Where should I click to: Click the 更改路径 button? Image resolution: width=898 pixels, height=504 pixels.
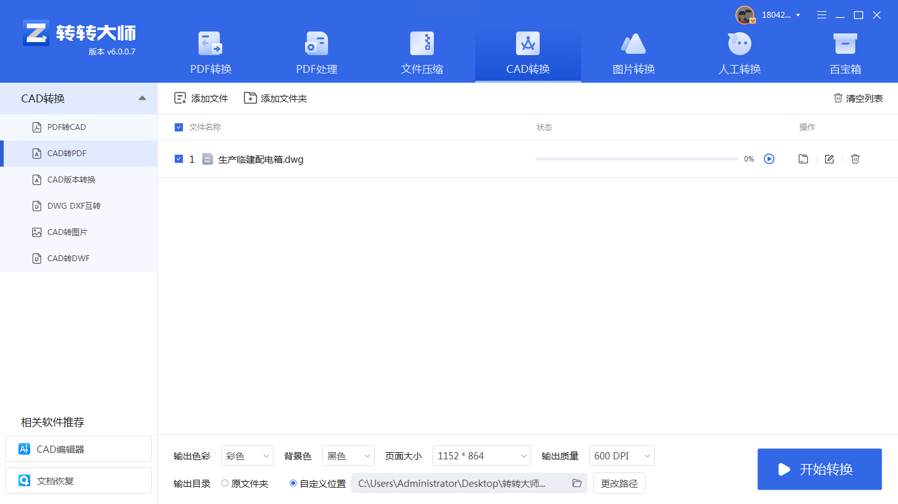tap(619, 484)
